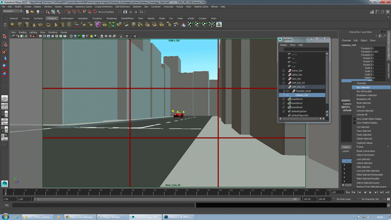391x220 pixels.
Task: Activate the Scale tool in toolbox
Action: (5, 74)
